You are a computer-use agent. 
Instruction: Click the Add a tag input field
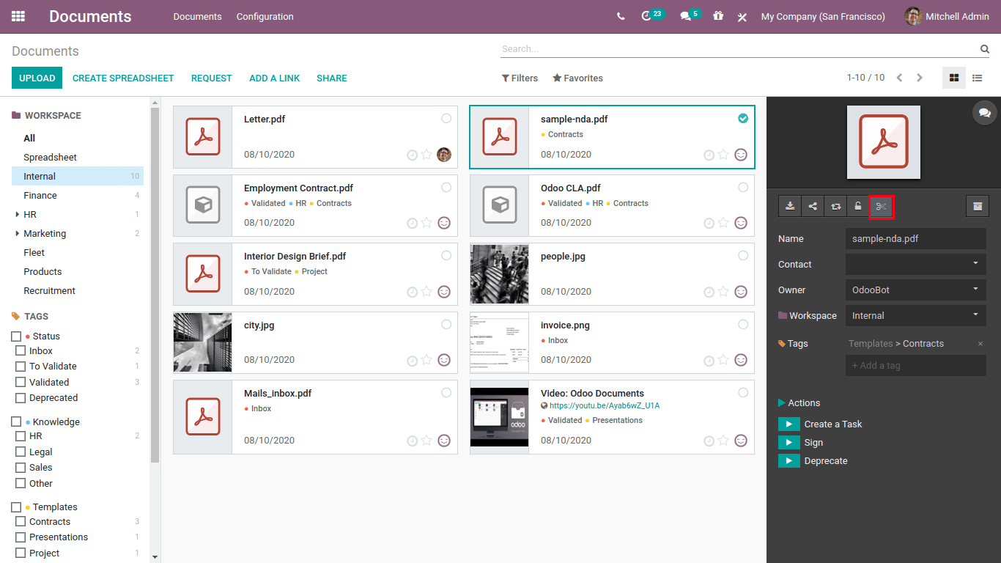pos(915,365)
